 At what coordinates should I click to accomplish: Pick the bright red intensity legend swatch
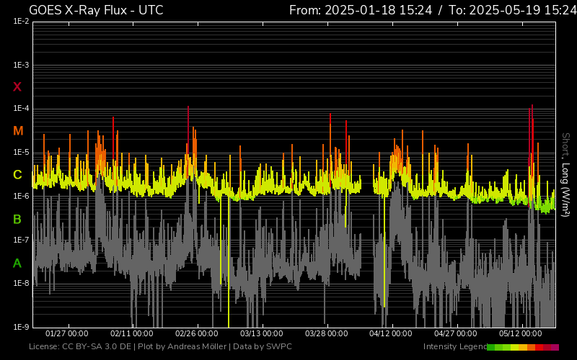[x=539, y=347]
